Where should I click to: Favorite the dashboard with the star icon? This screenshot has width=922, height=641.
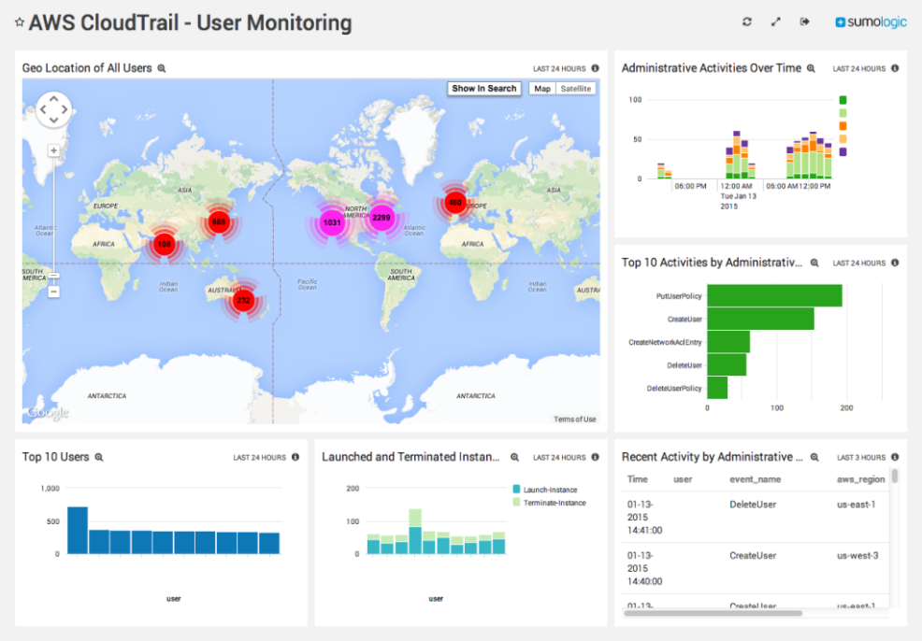20,22
